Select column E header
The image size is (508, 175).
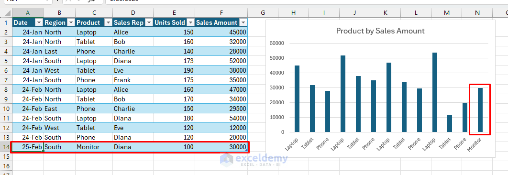(174, 13)
